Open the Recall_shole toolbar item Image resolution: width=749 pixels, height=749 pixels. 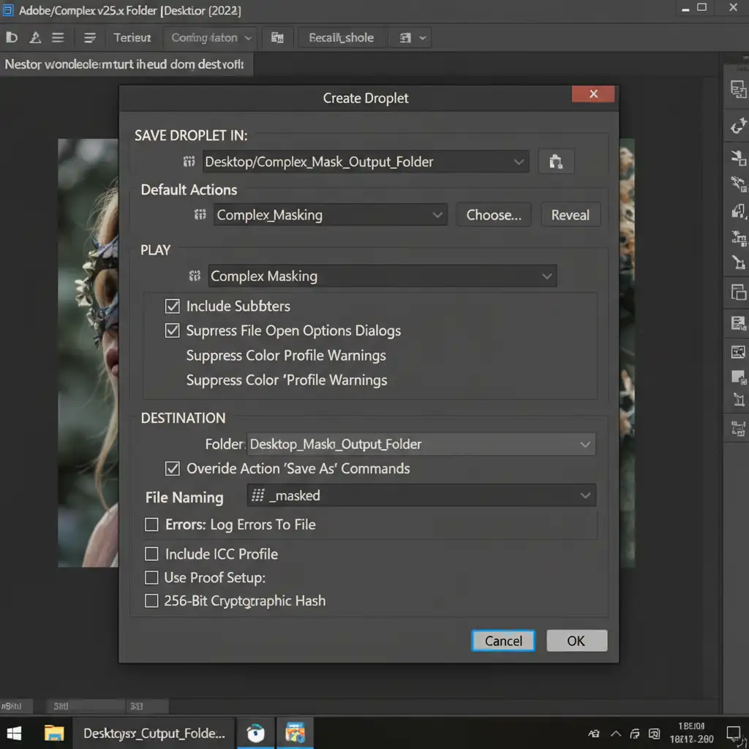[x=341, y=37]
